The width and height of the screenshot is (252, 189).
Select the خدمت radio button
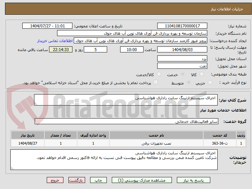point(183,74)
